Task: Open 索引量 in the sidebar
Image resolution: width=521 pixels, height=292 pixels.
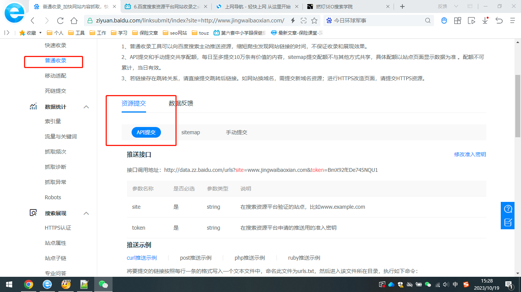Action: (53, 121)
